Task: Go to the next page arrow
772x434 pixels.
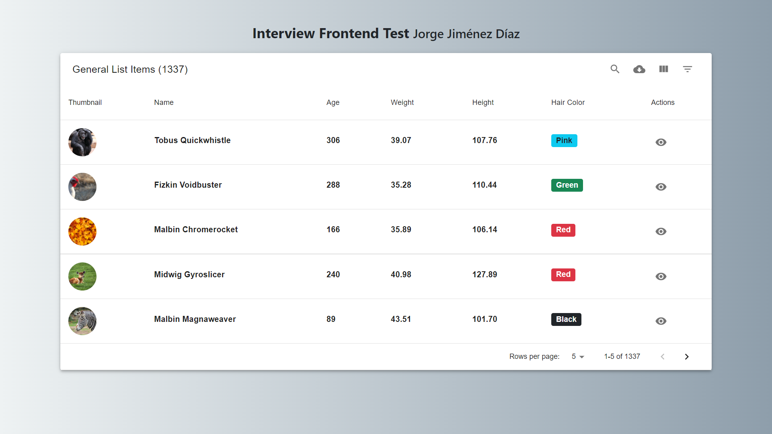Action: tap(687, 356)
